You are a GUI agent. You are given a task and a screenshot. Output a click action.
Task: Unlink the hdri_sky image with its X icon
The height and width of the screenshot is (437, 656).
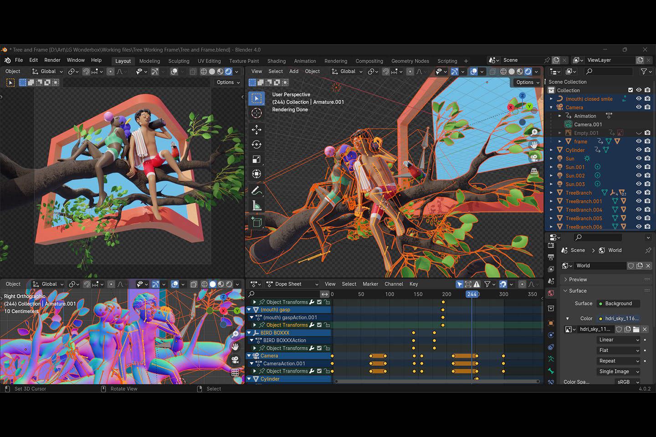click(x=645, y=329)
